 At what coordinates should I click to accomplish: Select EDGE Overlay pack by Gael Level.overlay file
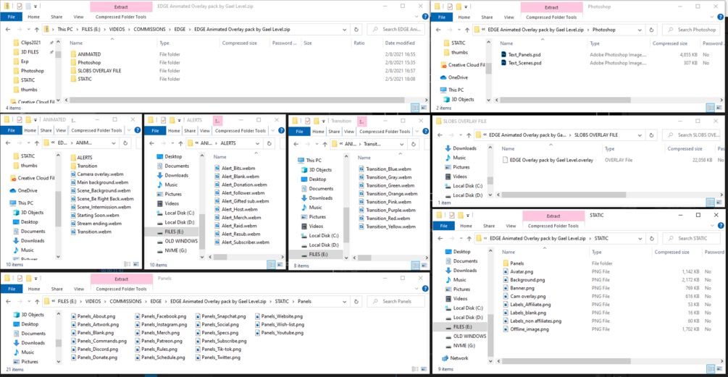(x=548, y=160)
